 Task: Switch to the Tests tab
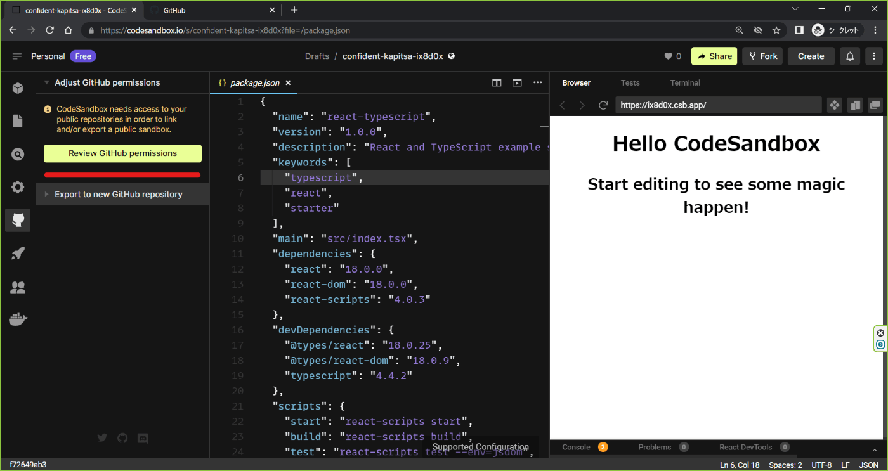630,83
